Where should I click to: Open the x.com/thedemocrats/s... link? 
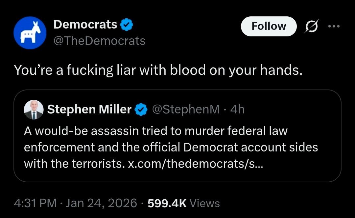point(195,163)
